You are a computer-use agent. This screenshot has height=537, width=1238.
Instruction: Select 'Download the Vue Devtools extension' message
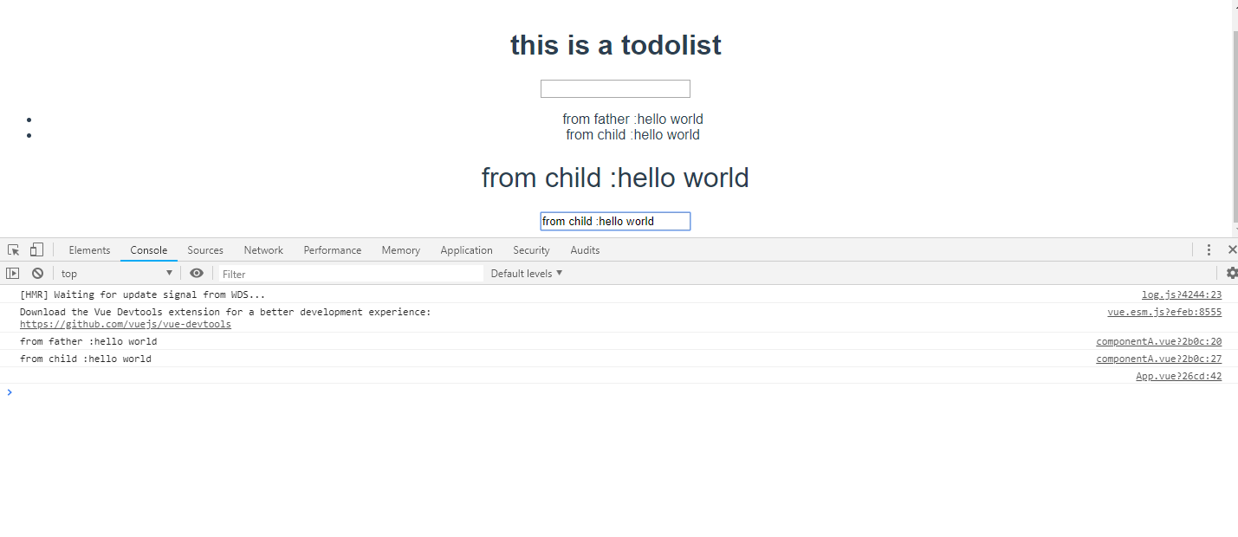pyautogui.click(x=225, y=312)
